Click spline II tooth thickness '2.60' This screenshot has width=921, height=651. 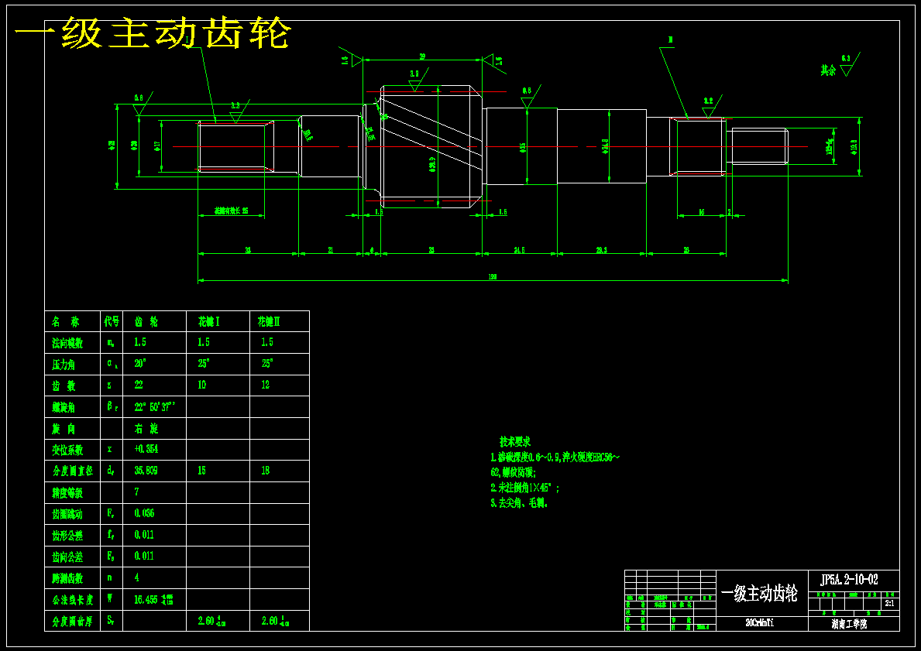point(269,621)
